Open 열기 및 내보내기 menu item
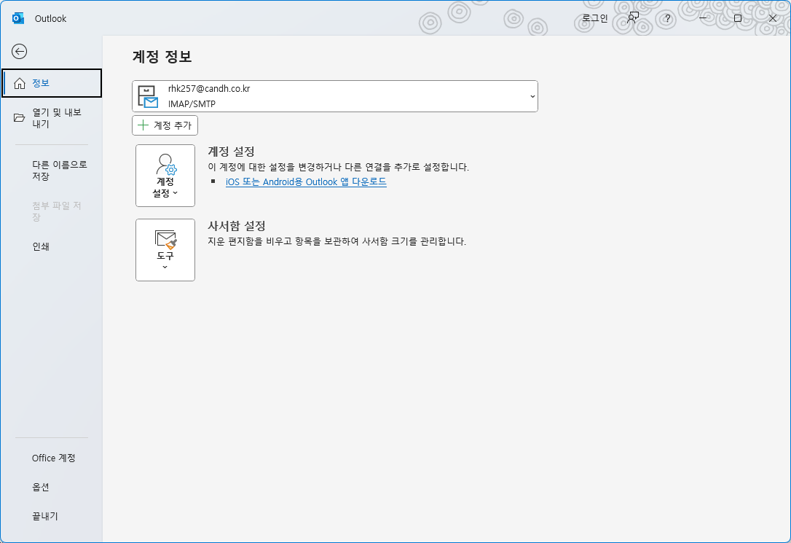This screenshot has width=791, height=543. pyautogui.click(x=52, y=118)
